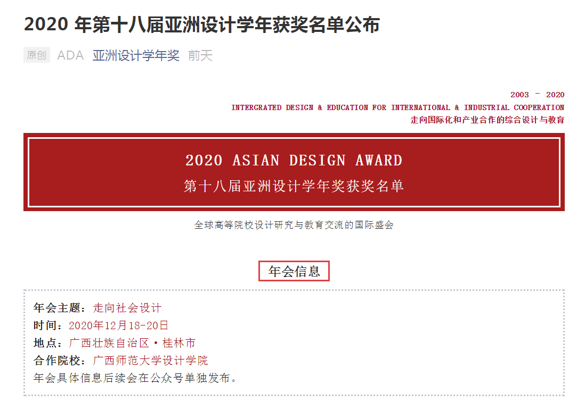Click the INTERGRATED DESIGN & EDUCATION English tagline
Screen dimensions: 577x401
397,107
